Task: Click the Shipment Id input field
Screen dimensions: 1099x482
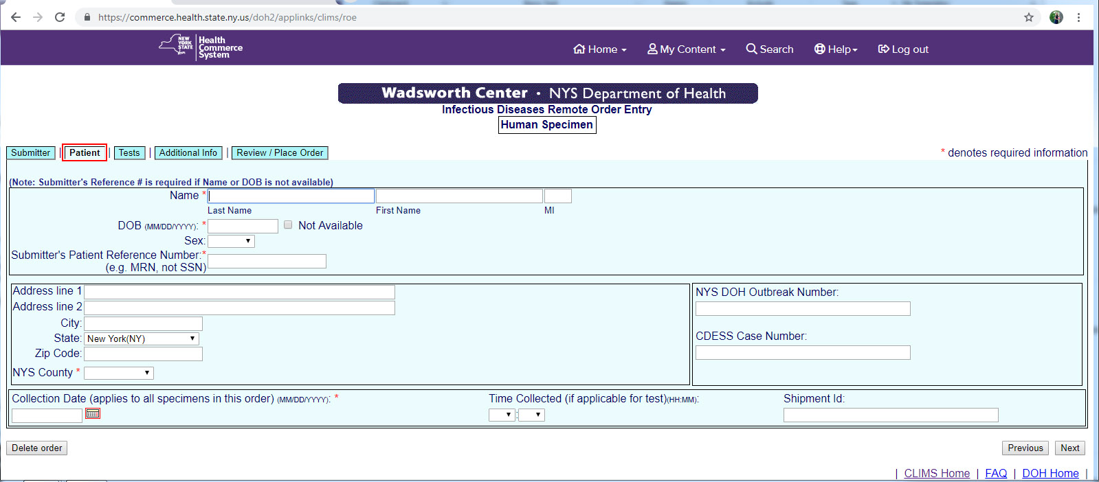Action: (891, 415)
